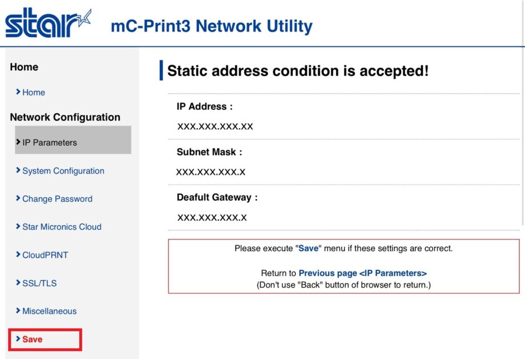This screenshot has height=359, width=525.
Task: Open the Home link in sidebar
Action: pos(34,93)
